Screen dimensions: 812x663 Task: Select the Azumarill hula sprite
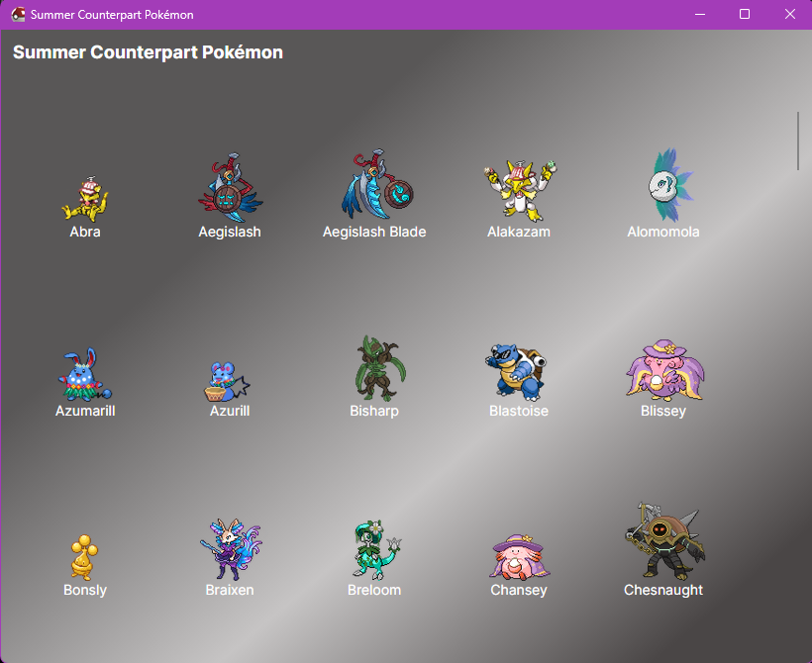[85, 374]
